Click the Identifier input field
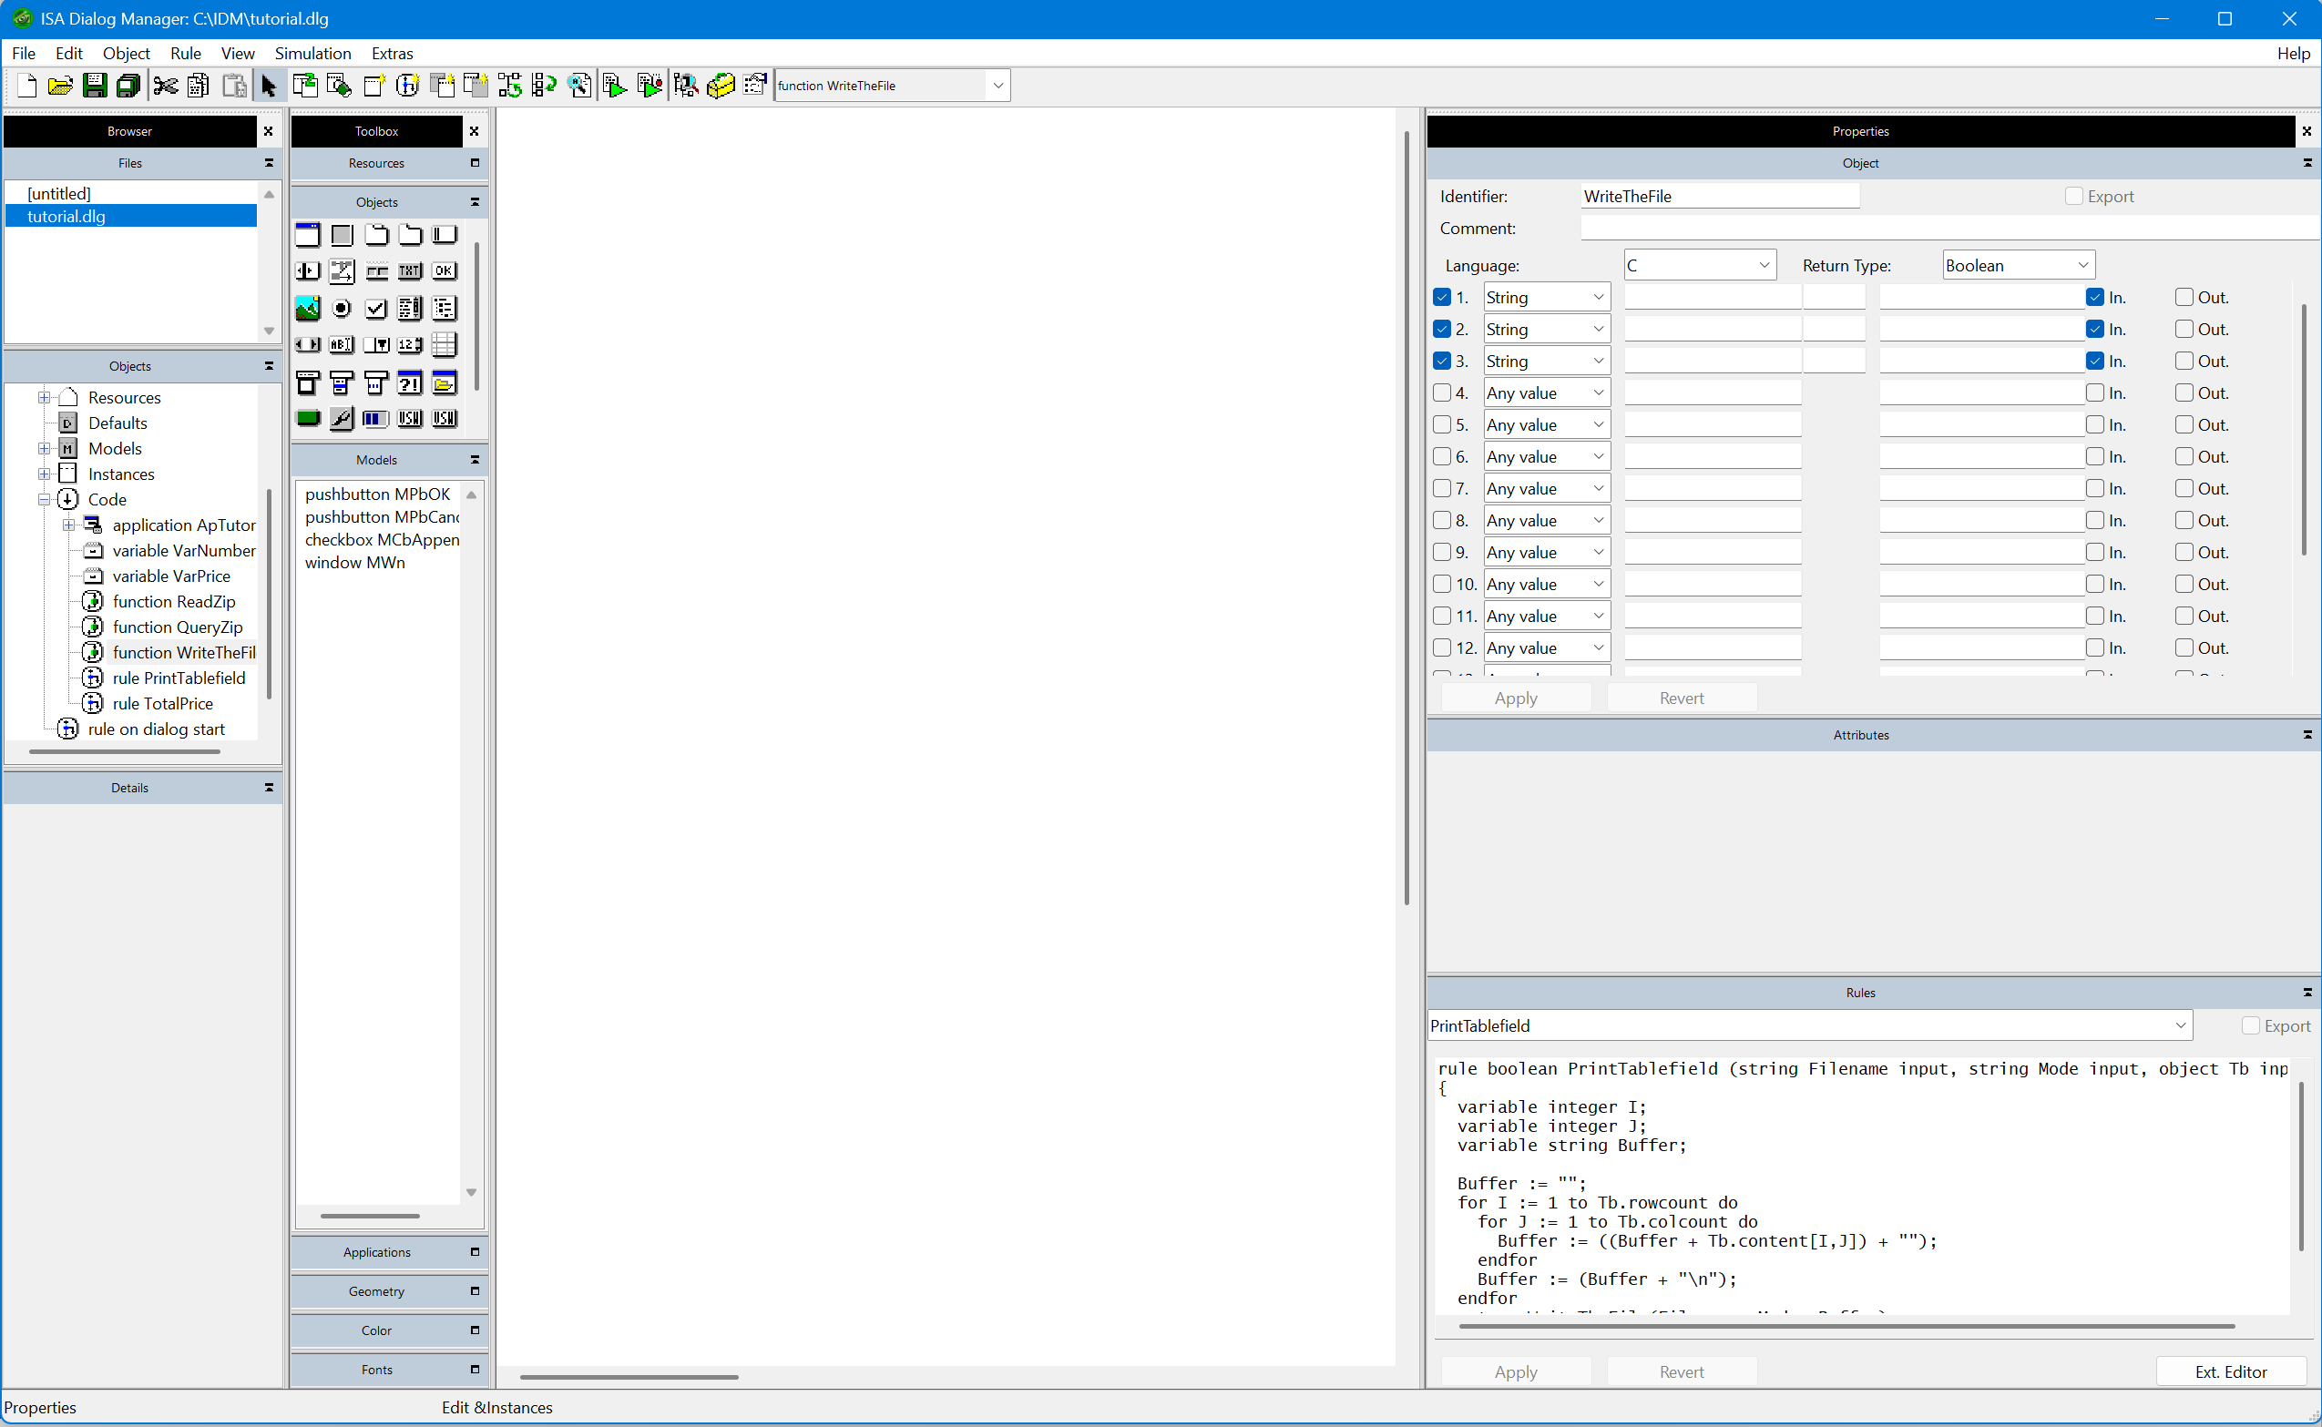Image resolution: width=2322 pixels, height=1427 pixels. coord(1719,197)
